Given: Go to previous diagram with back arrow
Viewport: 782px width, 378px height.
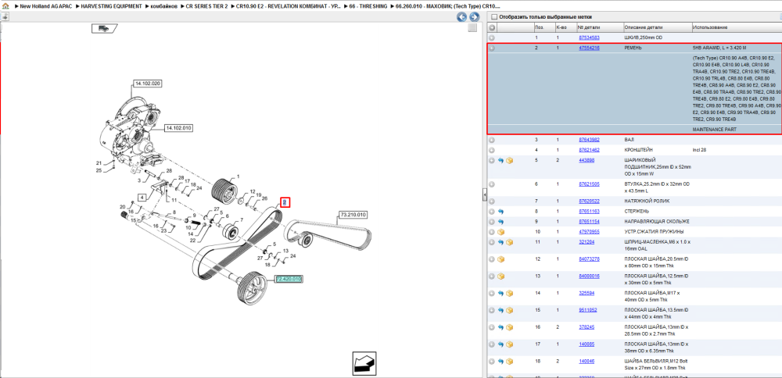Looking at the screenshot, I should 462,17.
